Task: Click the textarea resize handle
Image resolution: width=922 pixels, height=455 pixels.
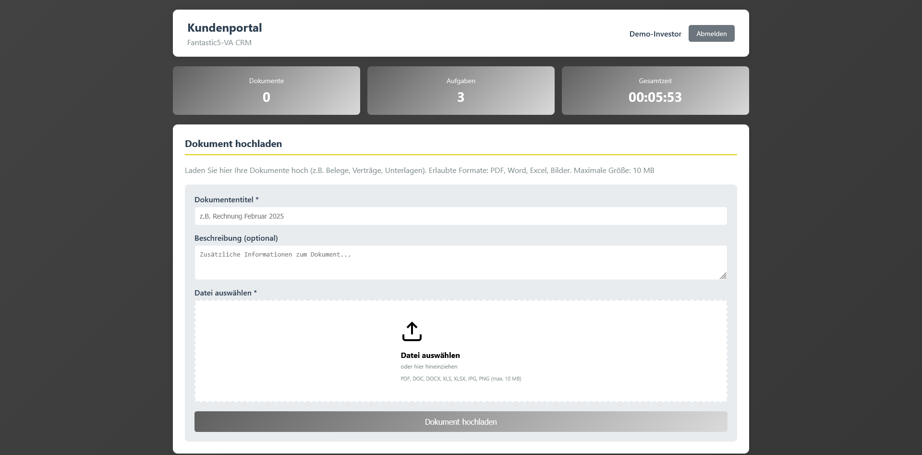Action: tap(723, 276)
